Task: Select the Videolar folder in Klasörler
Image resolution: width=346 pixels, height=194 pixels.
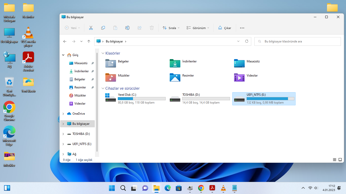Action: click(x=239, y=77)
